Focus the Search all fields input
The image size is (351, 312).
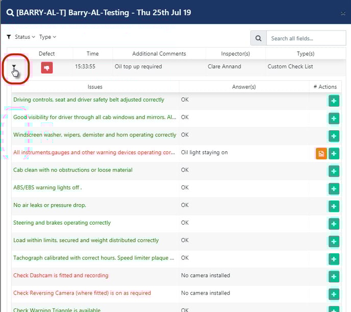coord(306,38)
